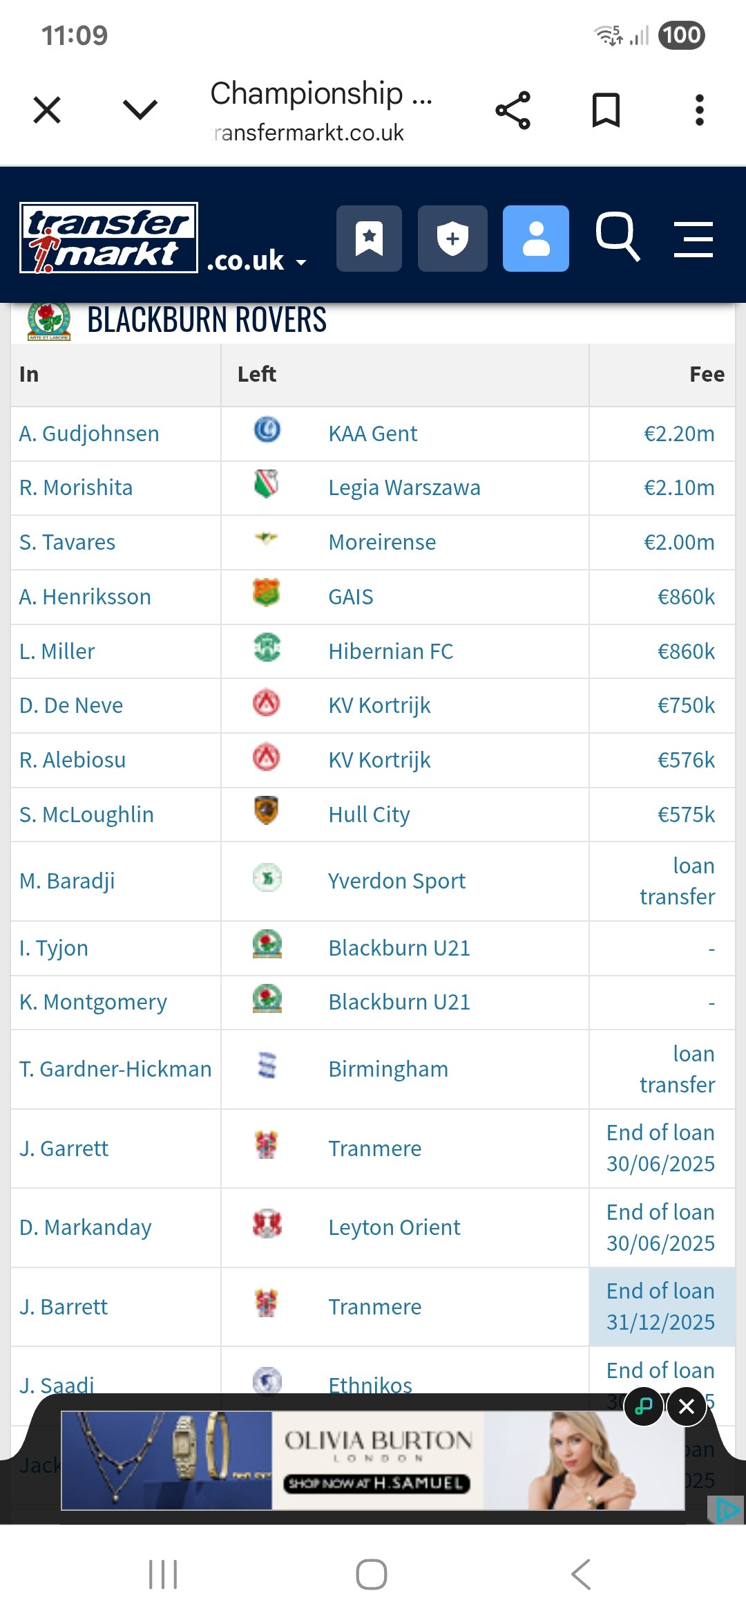Expand the browser page options chevron
746x1618 pixels.
point(140,110)
